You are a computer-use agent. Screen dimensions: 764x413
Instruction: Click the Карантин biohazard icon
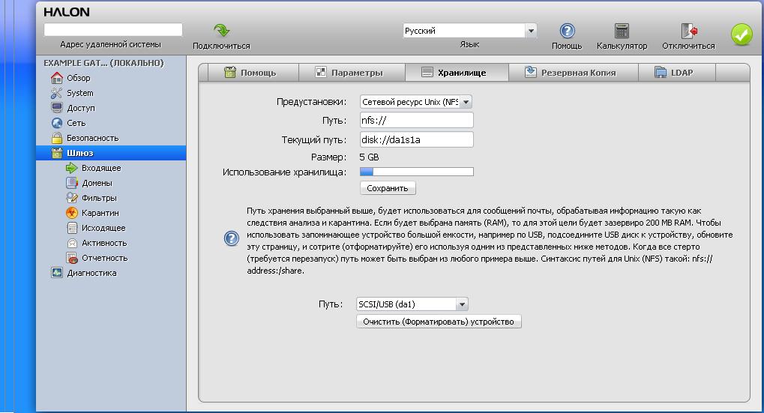pos(72,213)
